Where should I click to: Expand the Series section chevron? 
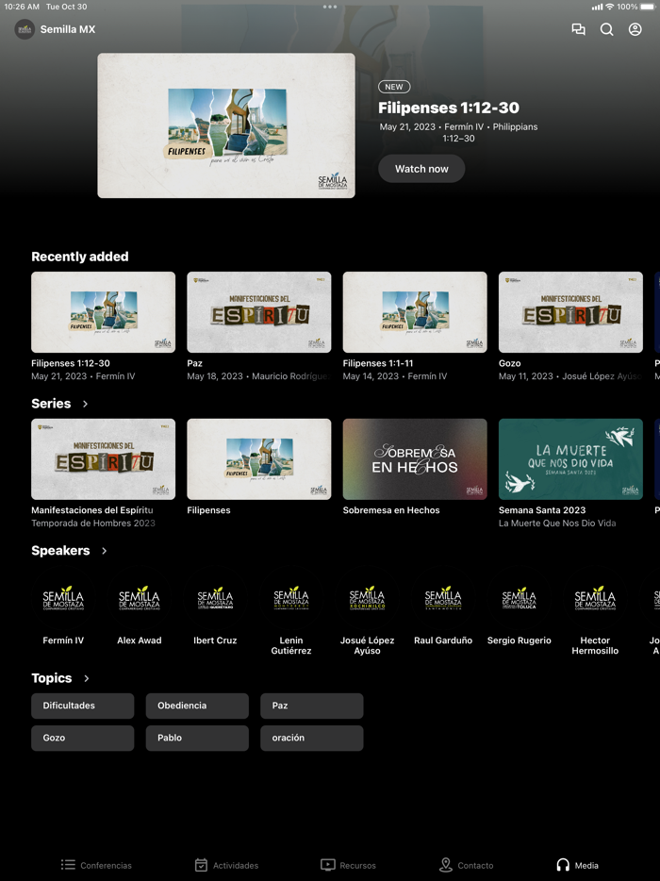(x=86, y=404)
